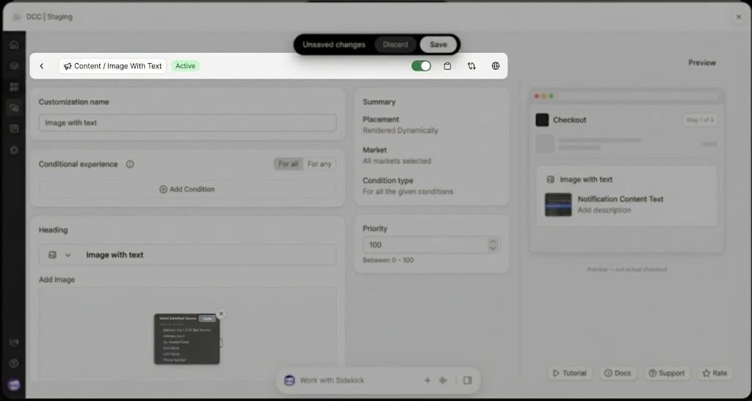Open the highlighted customizations sidebar icon
752x401 pixels.
click(x=14, y=108)
